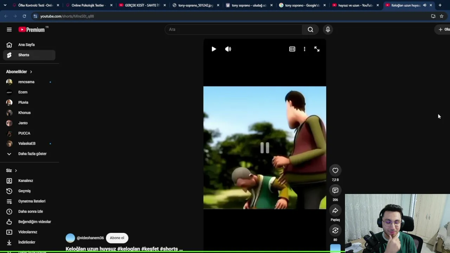
Task: Remix this Short using the remix icon
Action: tap(335, 231)
